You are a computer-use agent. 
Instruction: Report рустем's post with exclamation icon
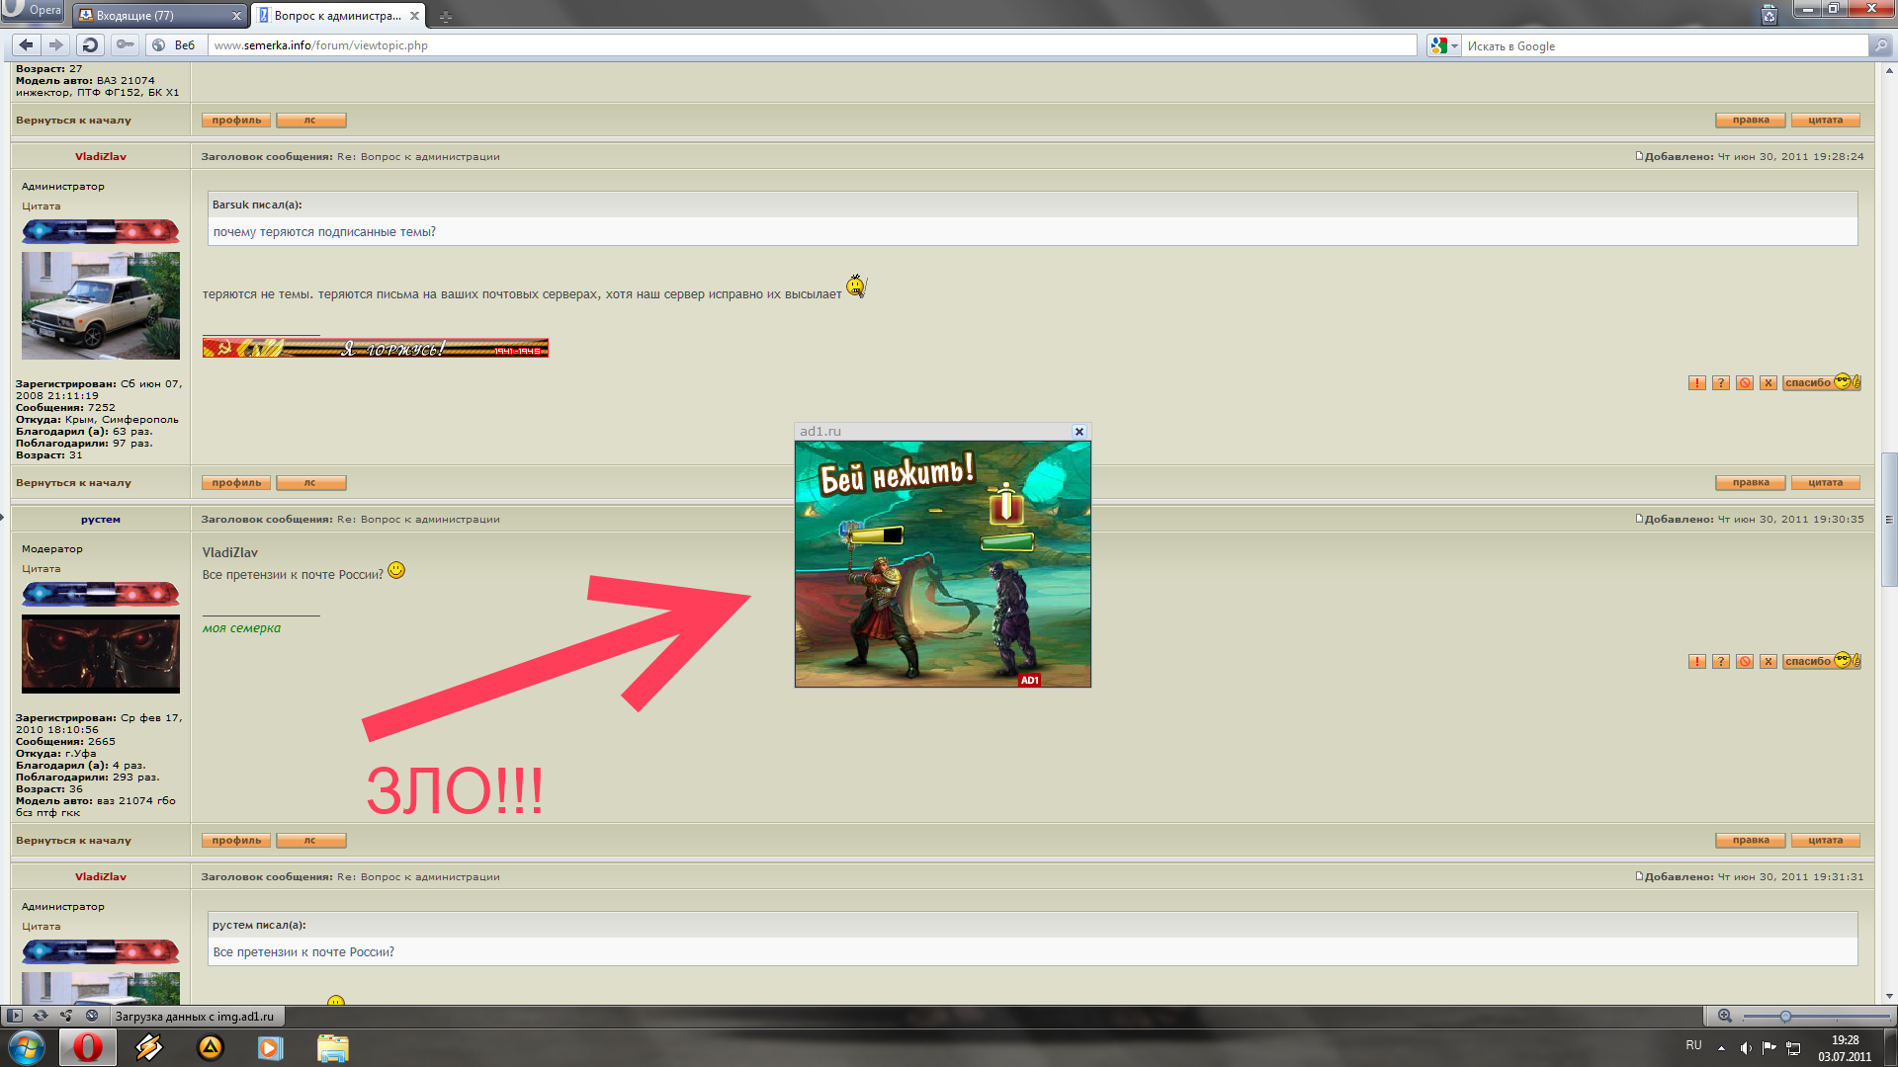1697,662
